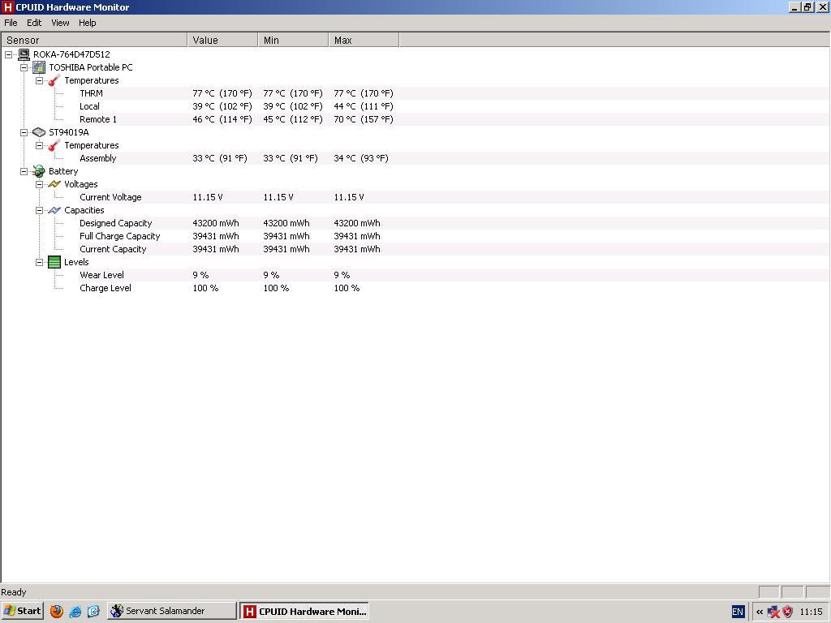
Task: Open the View menu
Action: tap(60, 23)
